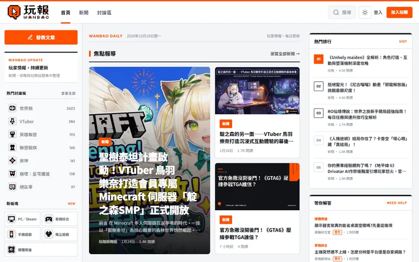The image size is (419, 262).
Task: Click the 加入玩報 button
Action: 399,12
